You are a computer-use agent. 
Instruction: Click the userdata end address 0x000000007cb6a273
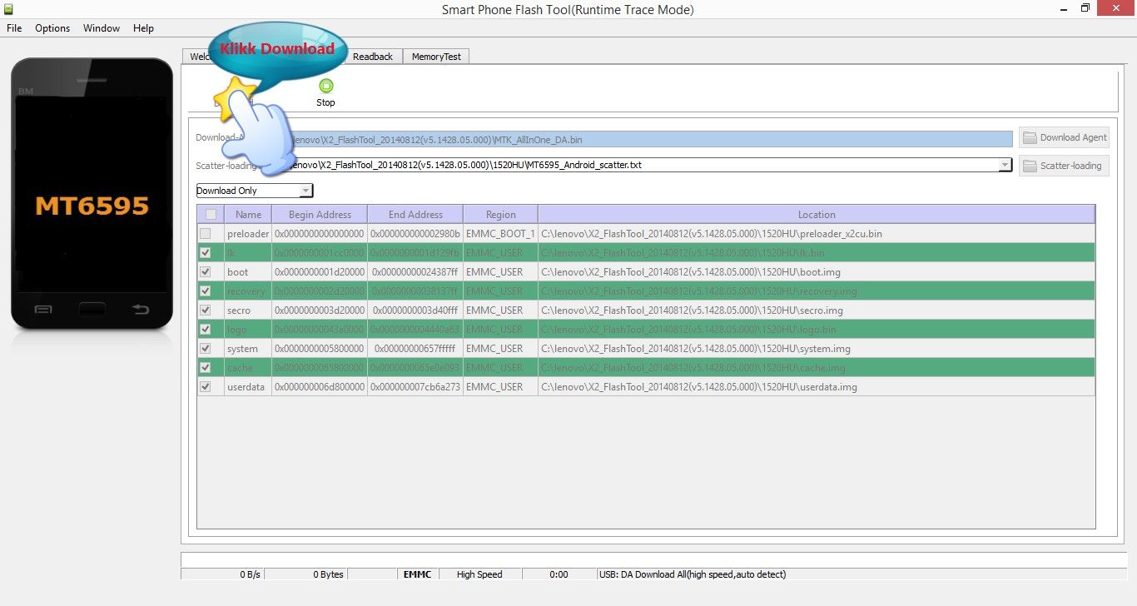[415, 387]
